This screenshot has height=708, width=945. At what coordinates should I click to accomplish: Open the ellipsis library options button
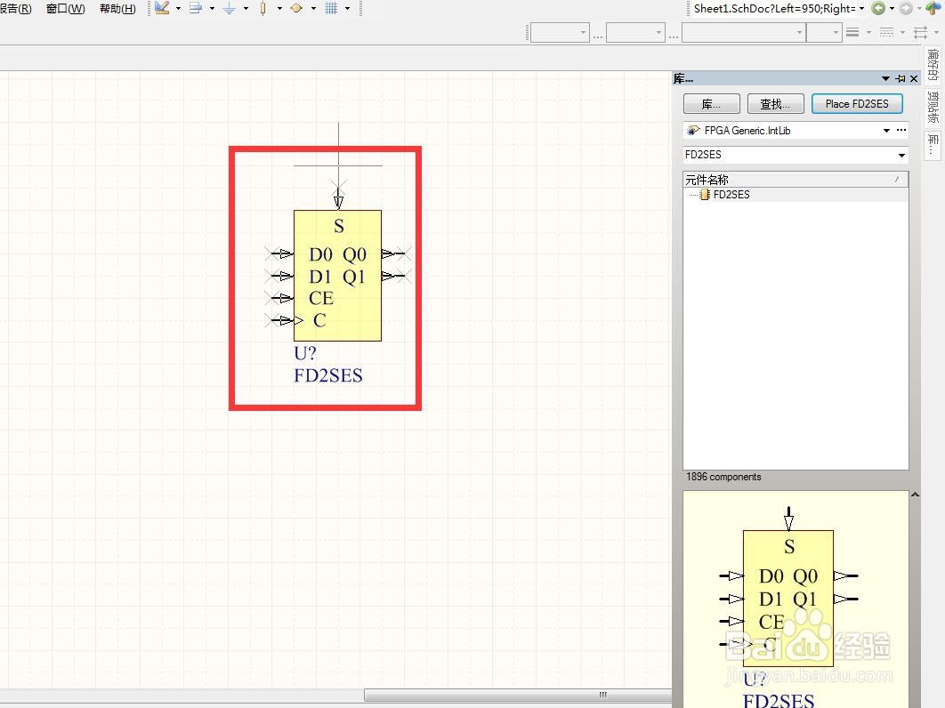pos(901,130)
